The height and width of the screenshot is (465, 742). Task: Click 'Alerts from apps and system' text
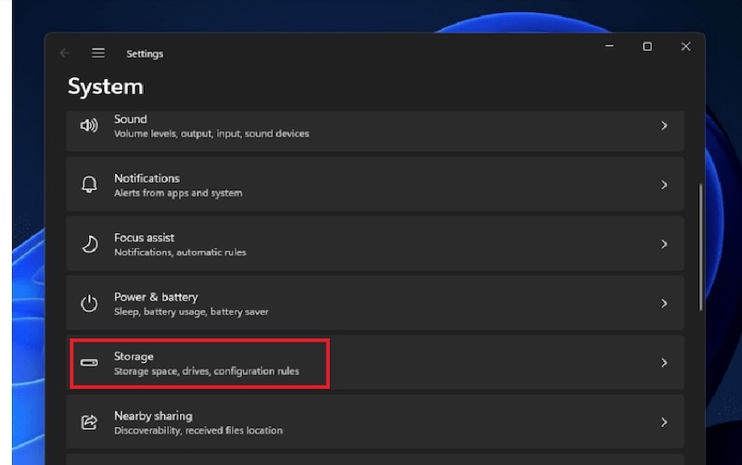(178, 193)
